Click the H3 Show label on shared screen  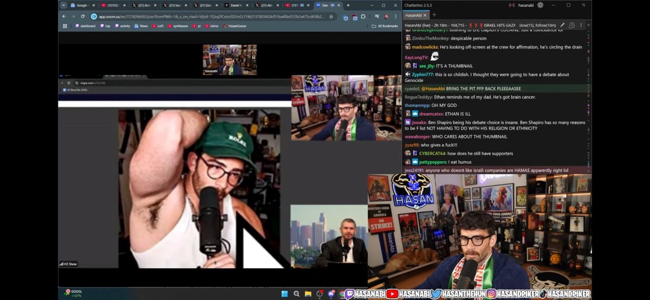click(68, 264)
